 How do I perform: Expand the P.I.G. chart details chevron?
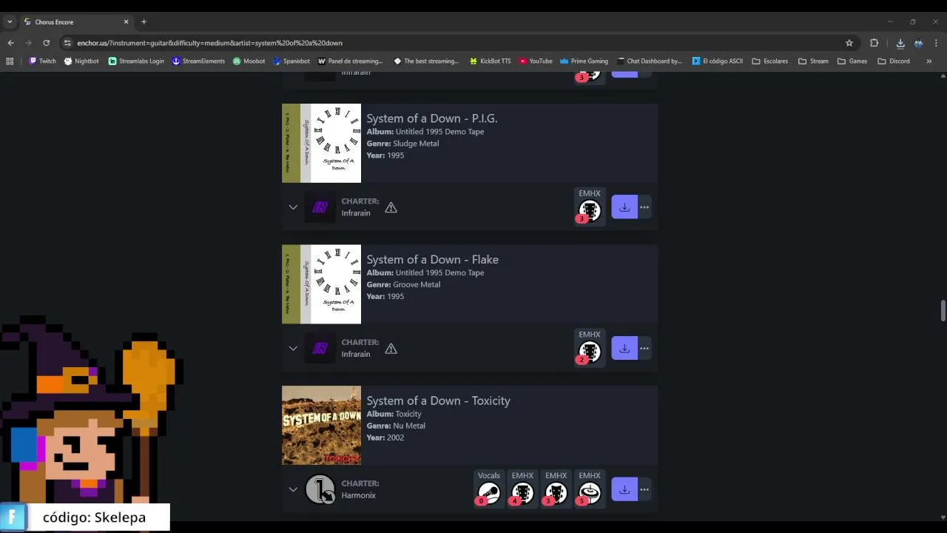tap(293, 207)
